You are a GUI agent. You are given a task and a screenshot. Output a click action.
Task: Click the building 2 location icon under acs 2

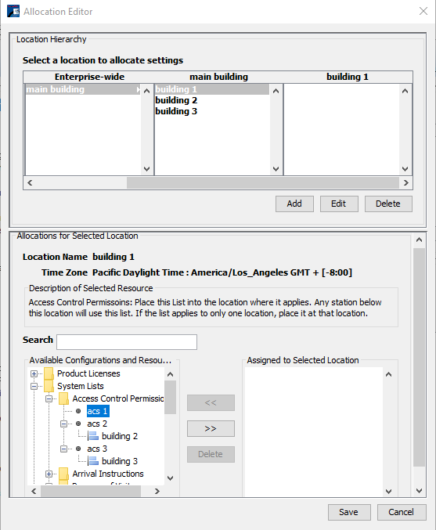93,436
